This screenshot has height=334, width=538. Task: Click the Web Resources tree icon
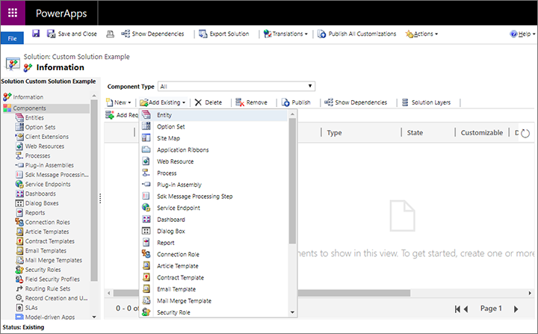click(x=19, y=146)
